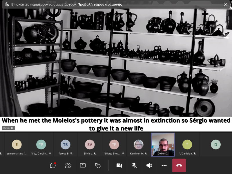
Task: Show the participants list
Action: (68, 165)
